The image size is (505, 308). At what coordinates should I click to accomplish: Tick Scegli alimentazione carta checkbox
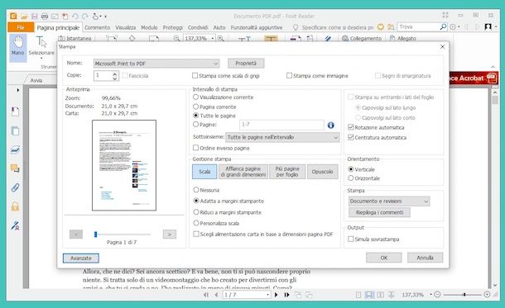(x=196, y=234)
